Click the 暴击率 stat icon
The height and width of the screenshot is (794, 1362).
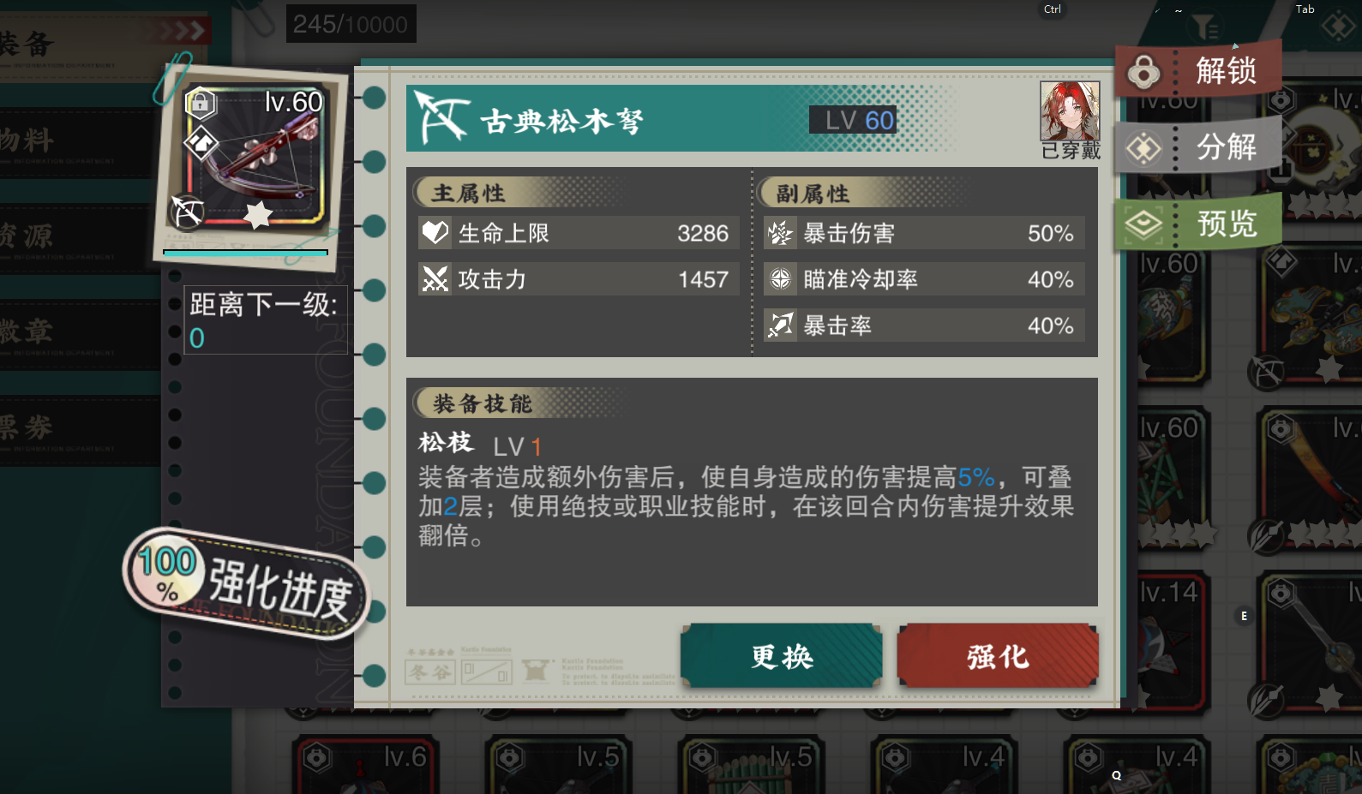780,325
